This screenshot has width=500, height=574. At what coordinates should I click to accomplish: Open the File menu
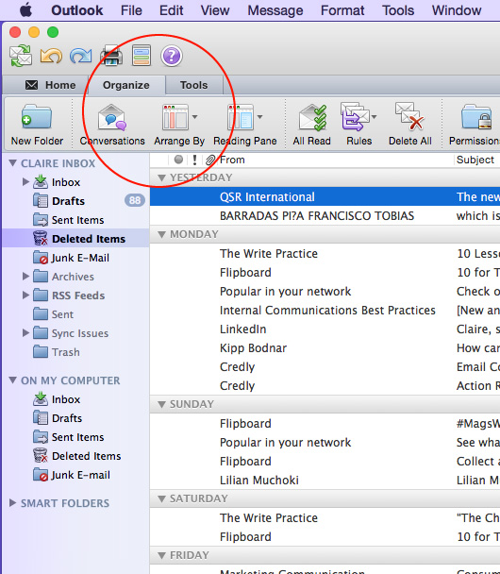point(131,10)
